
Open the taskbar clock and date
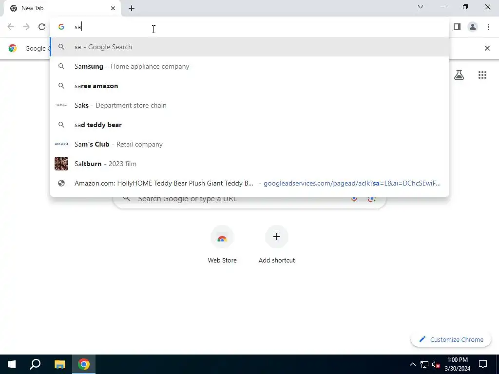pos(457,364)
